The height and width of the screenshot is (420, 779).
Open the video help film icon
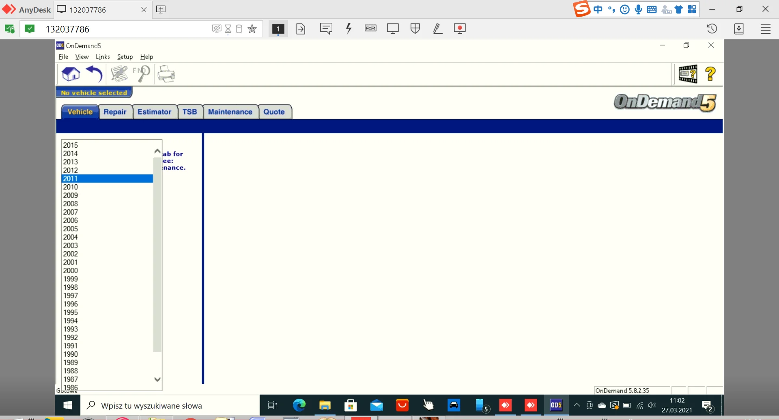pos(688,74)
